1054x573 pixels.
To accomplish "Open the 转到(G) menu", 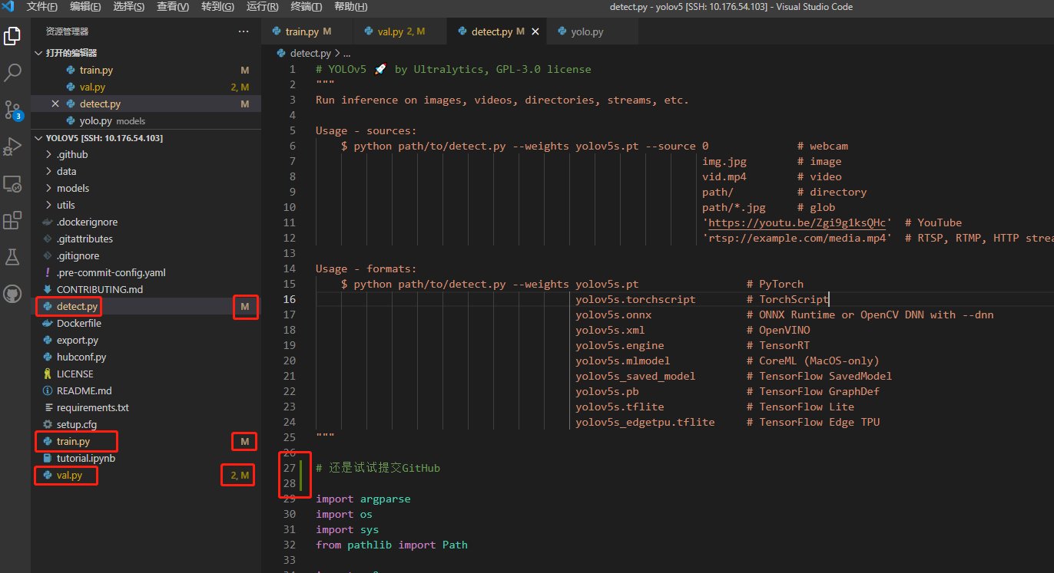I will tap(217, 7).
